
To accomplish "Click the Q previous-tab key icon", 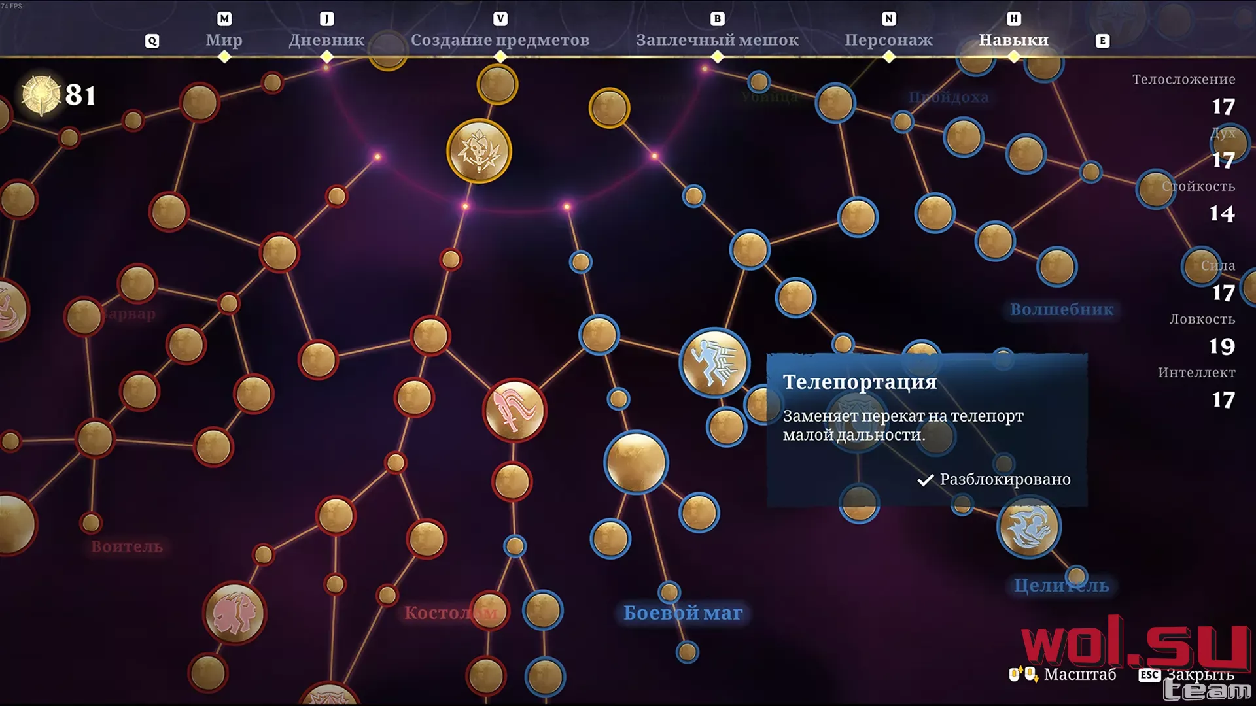I will [152, 41].
